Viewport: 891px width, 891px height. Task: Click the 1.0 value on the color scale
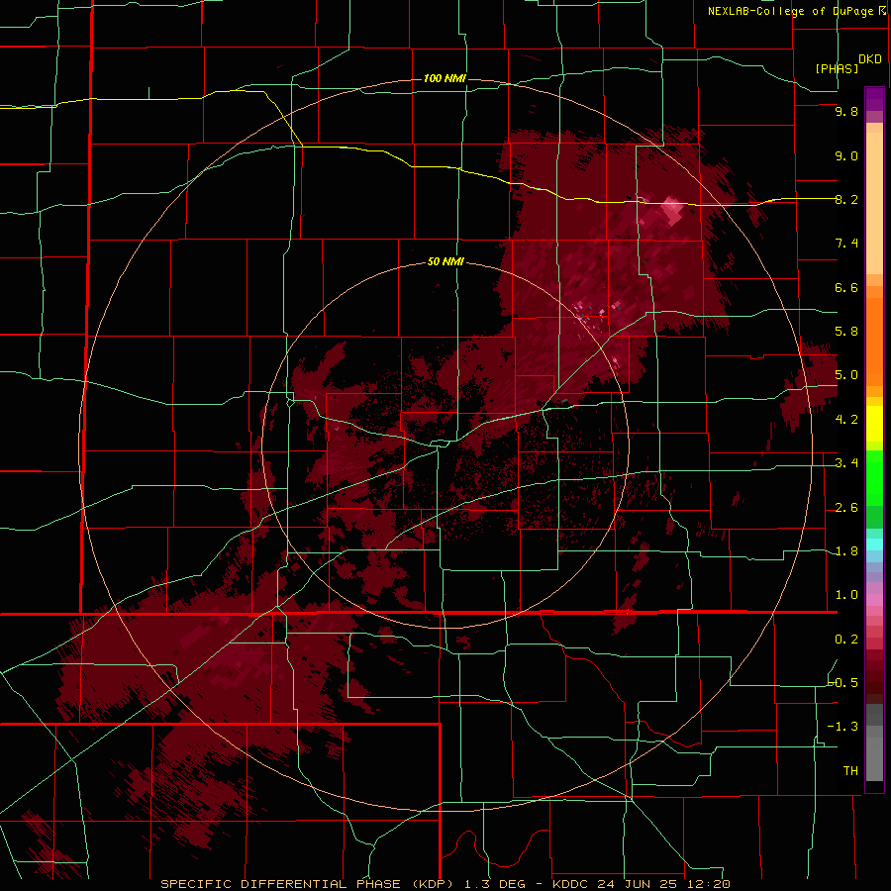click(846, 595)
